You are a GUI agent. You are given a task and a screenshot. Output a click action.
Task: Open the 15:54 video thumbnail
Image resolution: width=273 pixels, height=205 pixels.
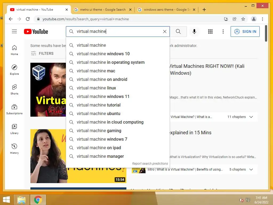tap(78, 156)
